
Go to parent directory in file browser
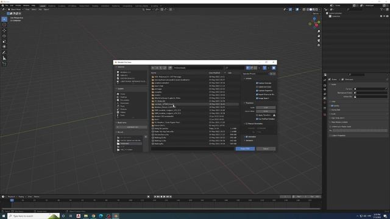(x=161, y=68)
